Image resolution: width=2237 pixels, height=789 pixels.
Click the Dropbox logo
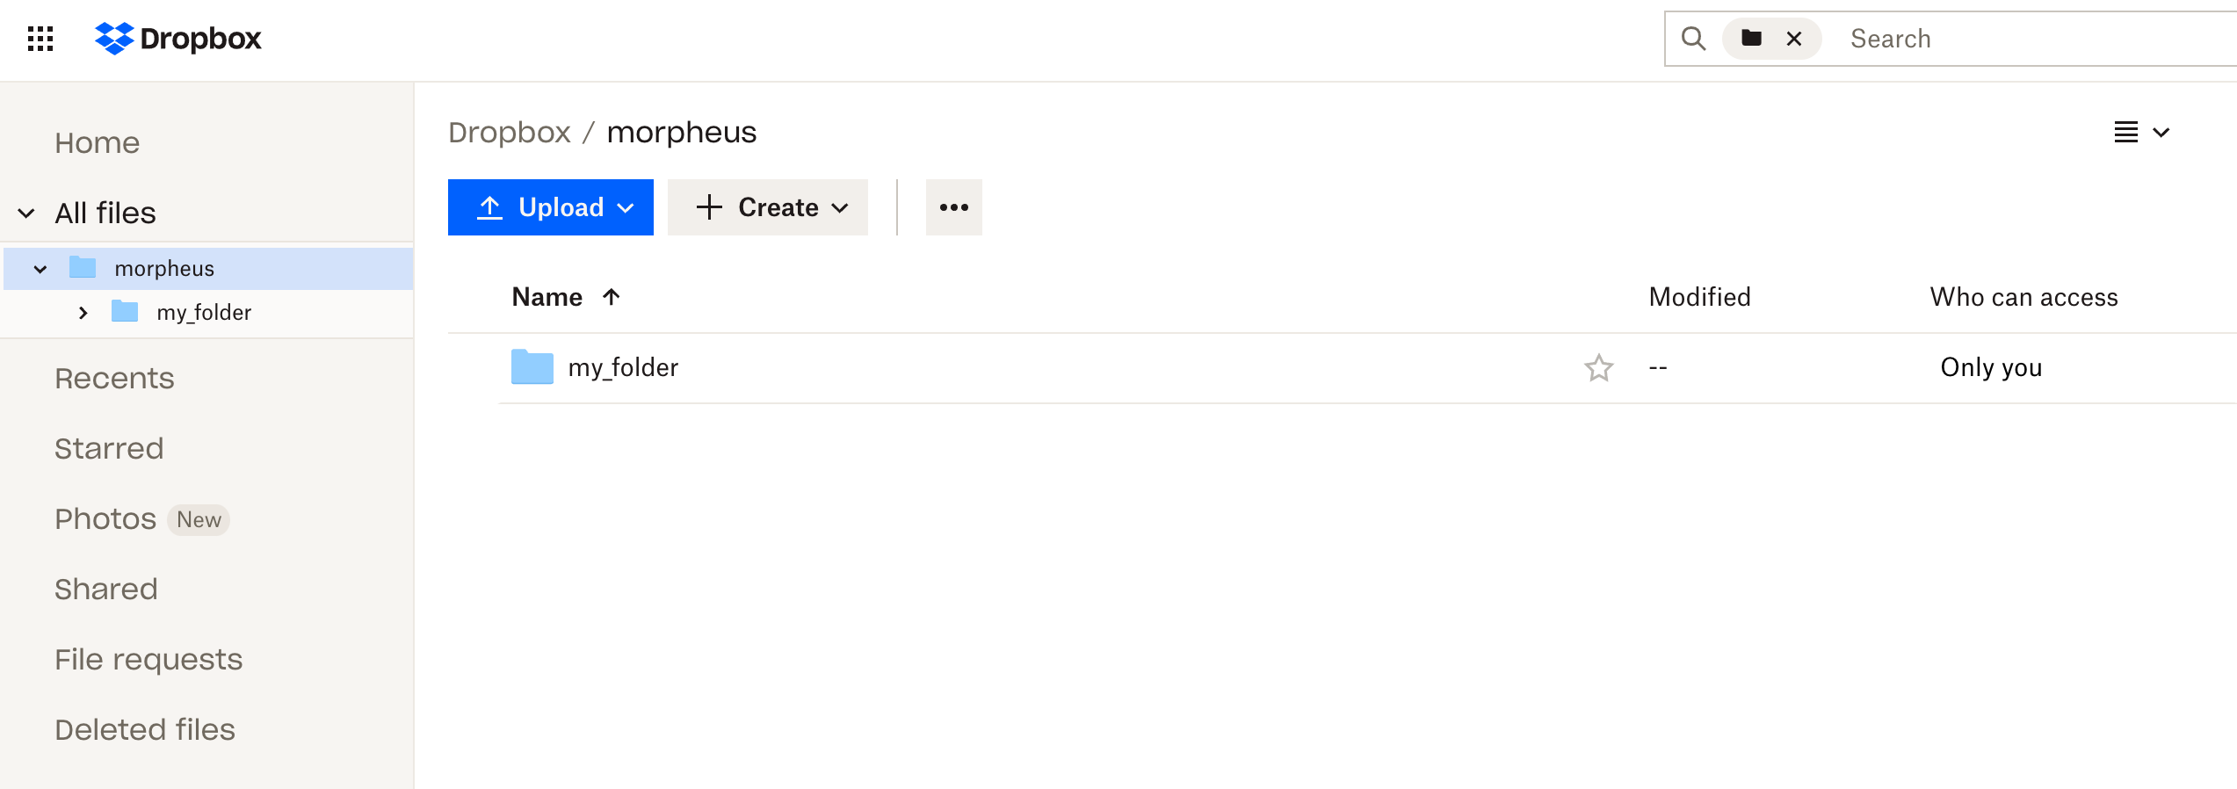click(178, 39)
